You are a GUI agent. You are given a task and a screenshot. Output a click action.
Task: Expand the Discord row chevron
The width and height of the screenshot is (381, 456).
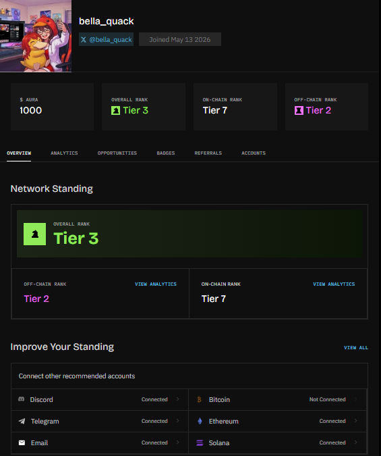(178, 399)
